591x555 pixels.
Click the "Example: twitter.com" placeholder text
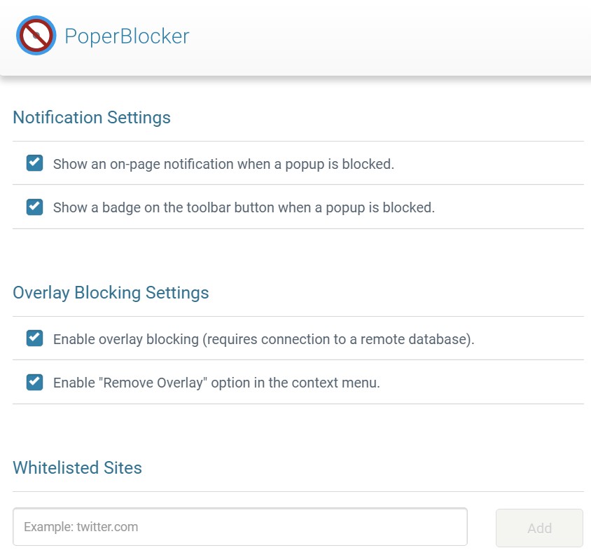pyautogui.click(x=81, y=527)
